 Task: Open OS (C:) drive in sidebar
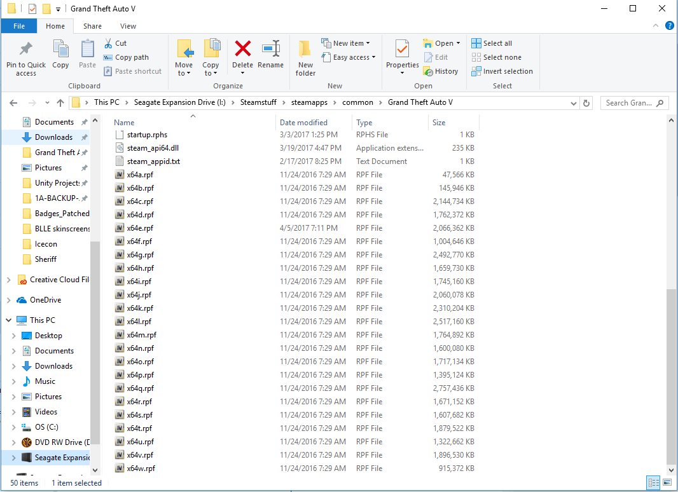coord(46,427)
